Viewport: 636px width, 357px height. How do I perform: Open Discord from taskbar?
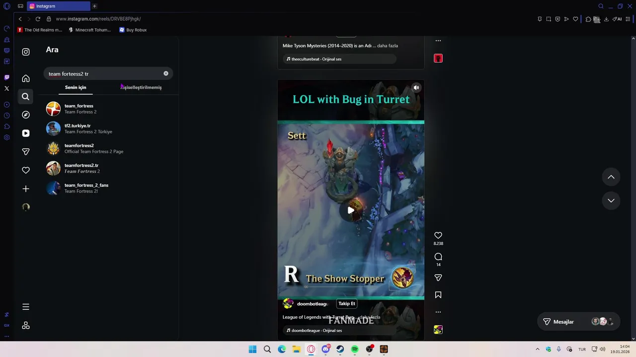[325, 349]
